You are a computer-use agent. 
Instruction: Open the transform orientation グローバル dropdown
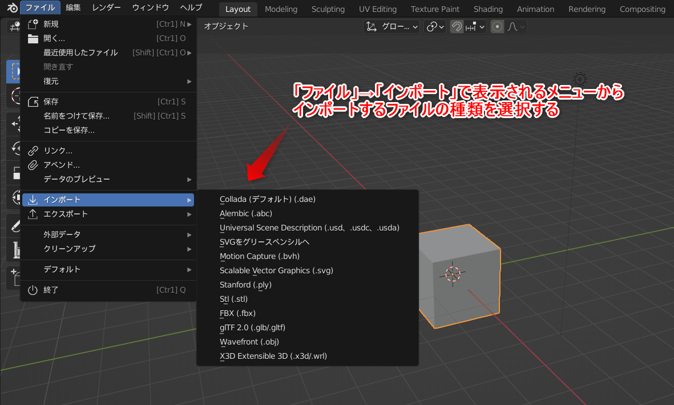click(391, 26)
